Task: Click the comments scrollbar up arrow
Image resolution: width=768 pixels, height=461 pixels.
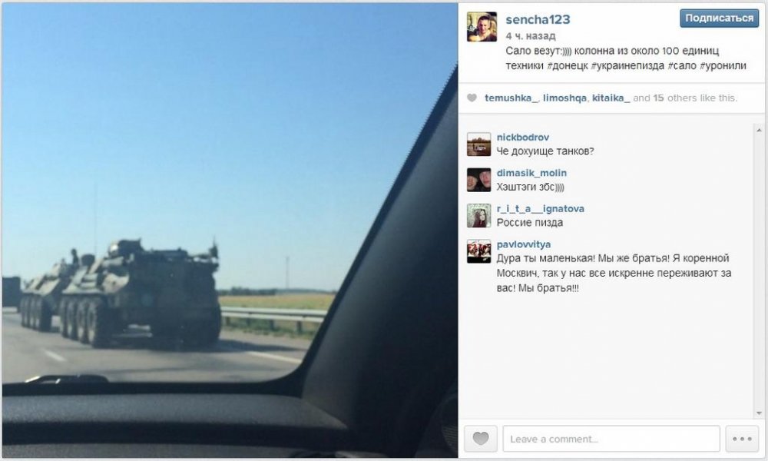Action: pyautogui.click(x=760, y=131)
